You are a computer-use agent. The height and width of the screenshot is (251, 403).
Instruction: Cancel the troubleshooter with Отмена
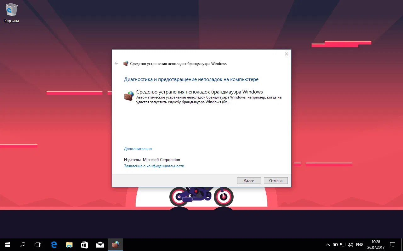[275, 180]
